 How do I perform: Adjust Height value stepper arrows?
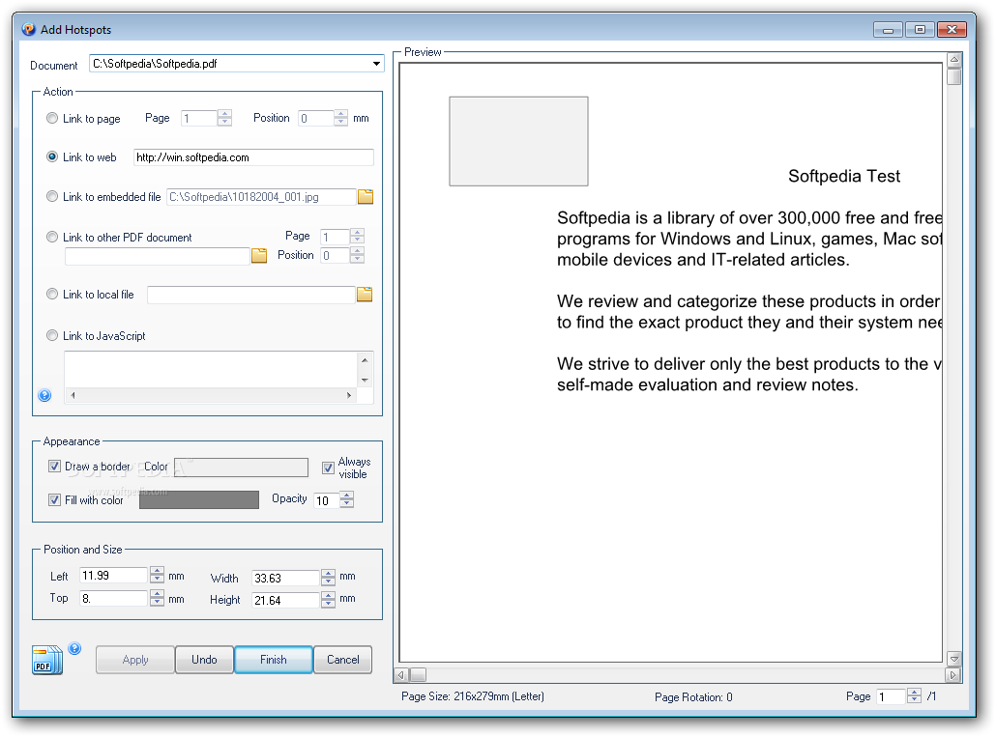(x=328, y=600)
